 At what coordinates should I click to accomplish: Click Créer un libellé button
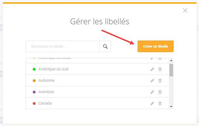tap(155, 46)
